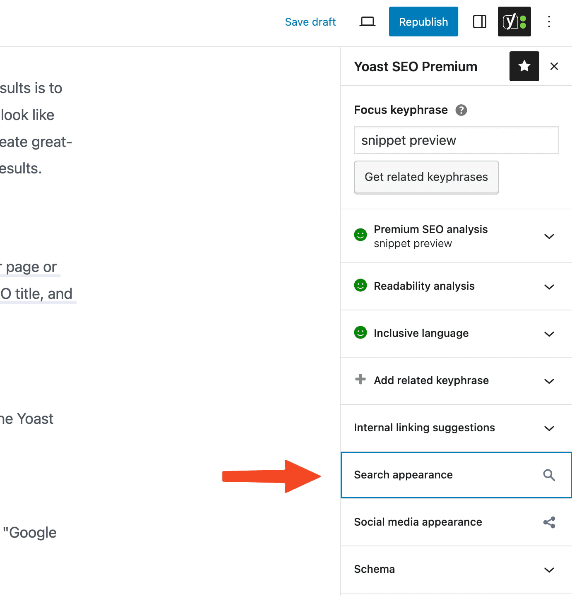This screenshot has height=596, width=572.
Task: Click the green smiley beside Readability analysis
Action: pyautogui.click(x=361, y=286)
